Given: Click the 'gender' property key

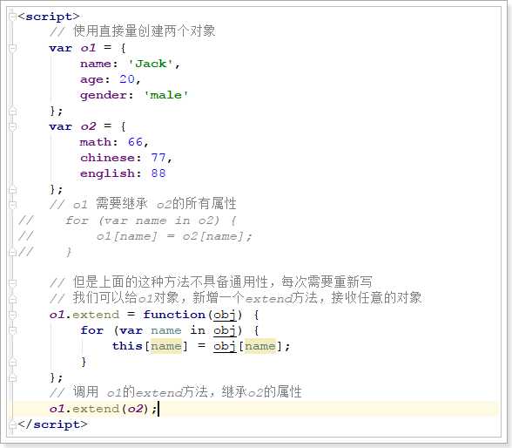Looking at the screenshot, I should pyautogui.click(x=103, y=95).
